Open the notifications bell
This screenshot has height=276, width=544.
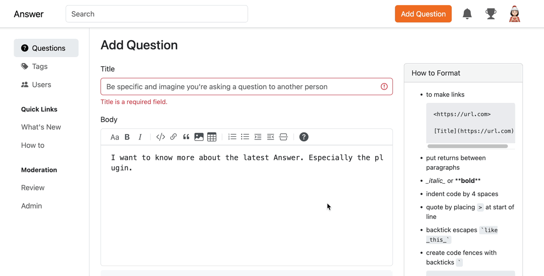[467, 14]
